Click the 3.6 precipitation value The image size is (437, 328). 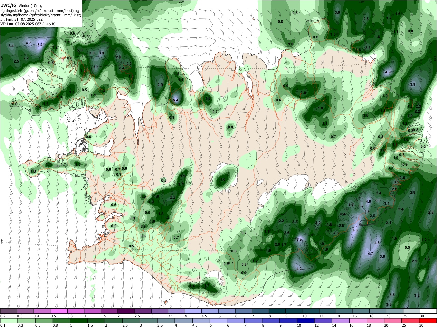tap(392, 295)
